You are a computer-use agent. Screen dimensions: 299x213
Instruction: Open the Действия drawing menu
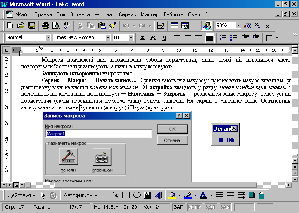(21, 195)
